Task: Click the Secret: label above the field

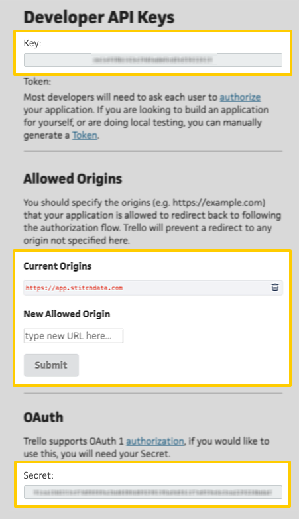Action: (38, 475)
